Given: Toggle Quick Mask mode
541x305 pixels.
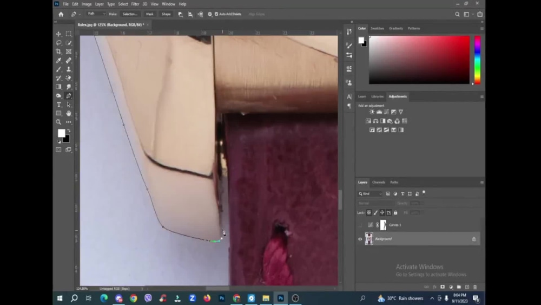Looking at the screenshot, I should coord(58,150).
